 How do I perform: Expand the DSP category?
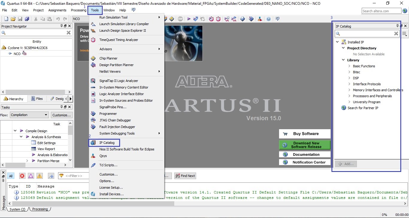(x=349, y=78)
